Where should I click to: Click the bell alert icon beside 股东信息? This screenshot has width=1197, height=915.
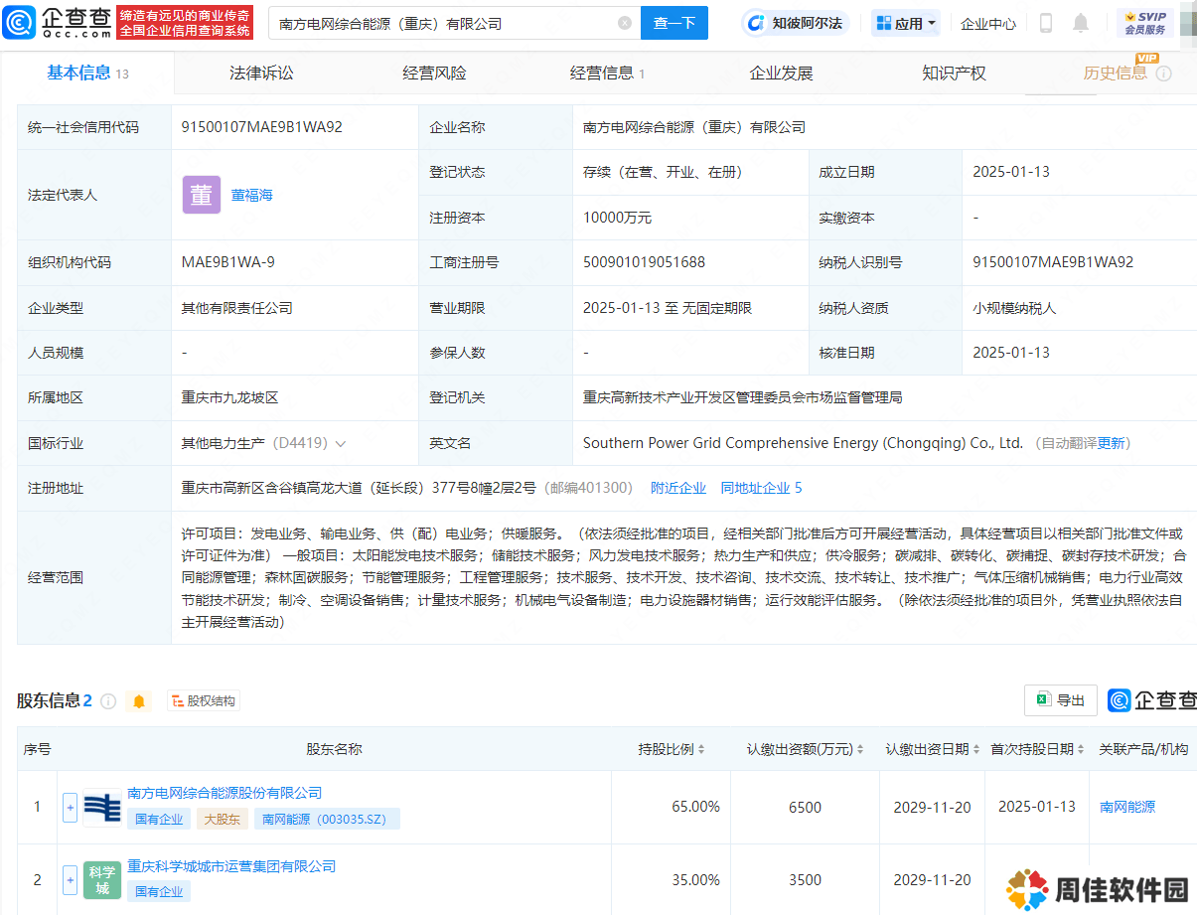139,701
